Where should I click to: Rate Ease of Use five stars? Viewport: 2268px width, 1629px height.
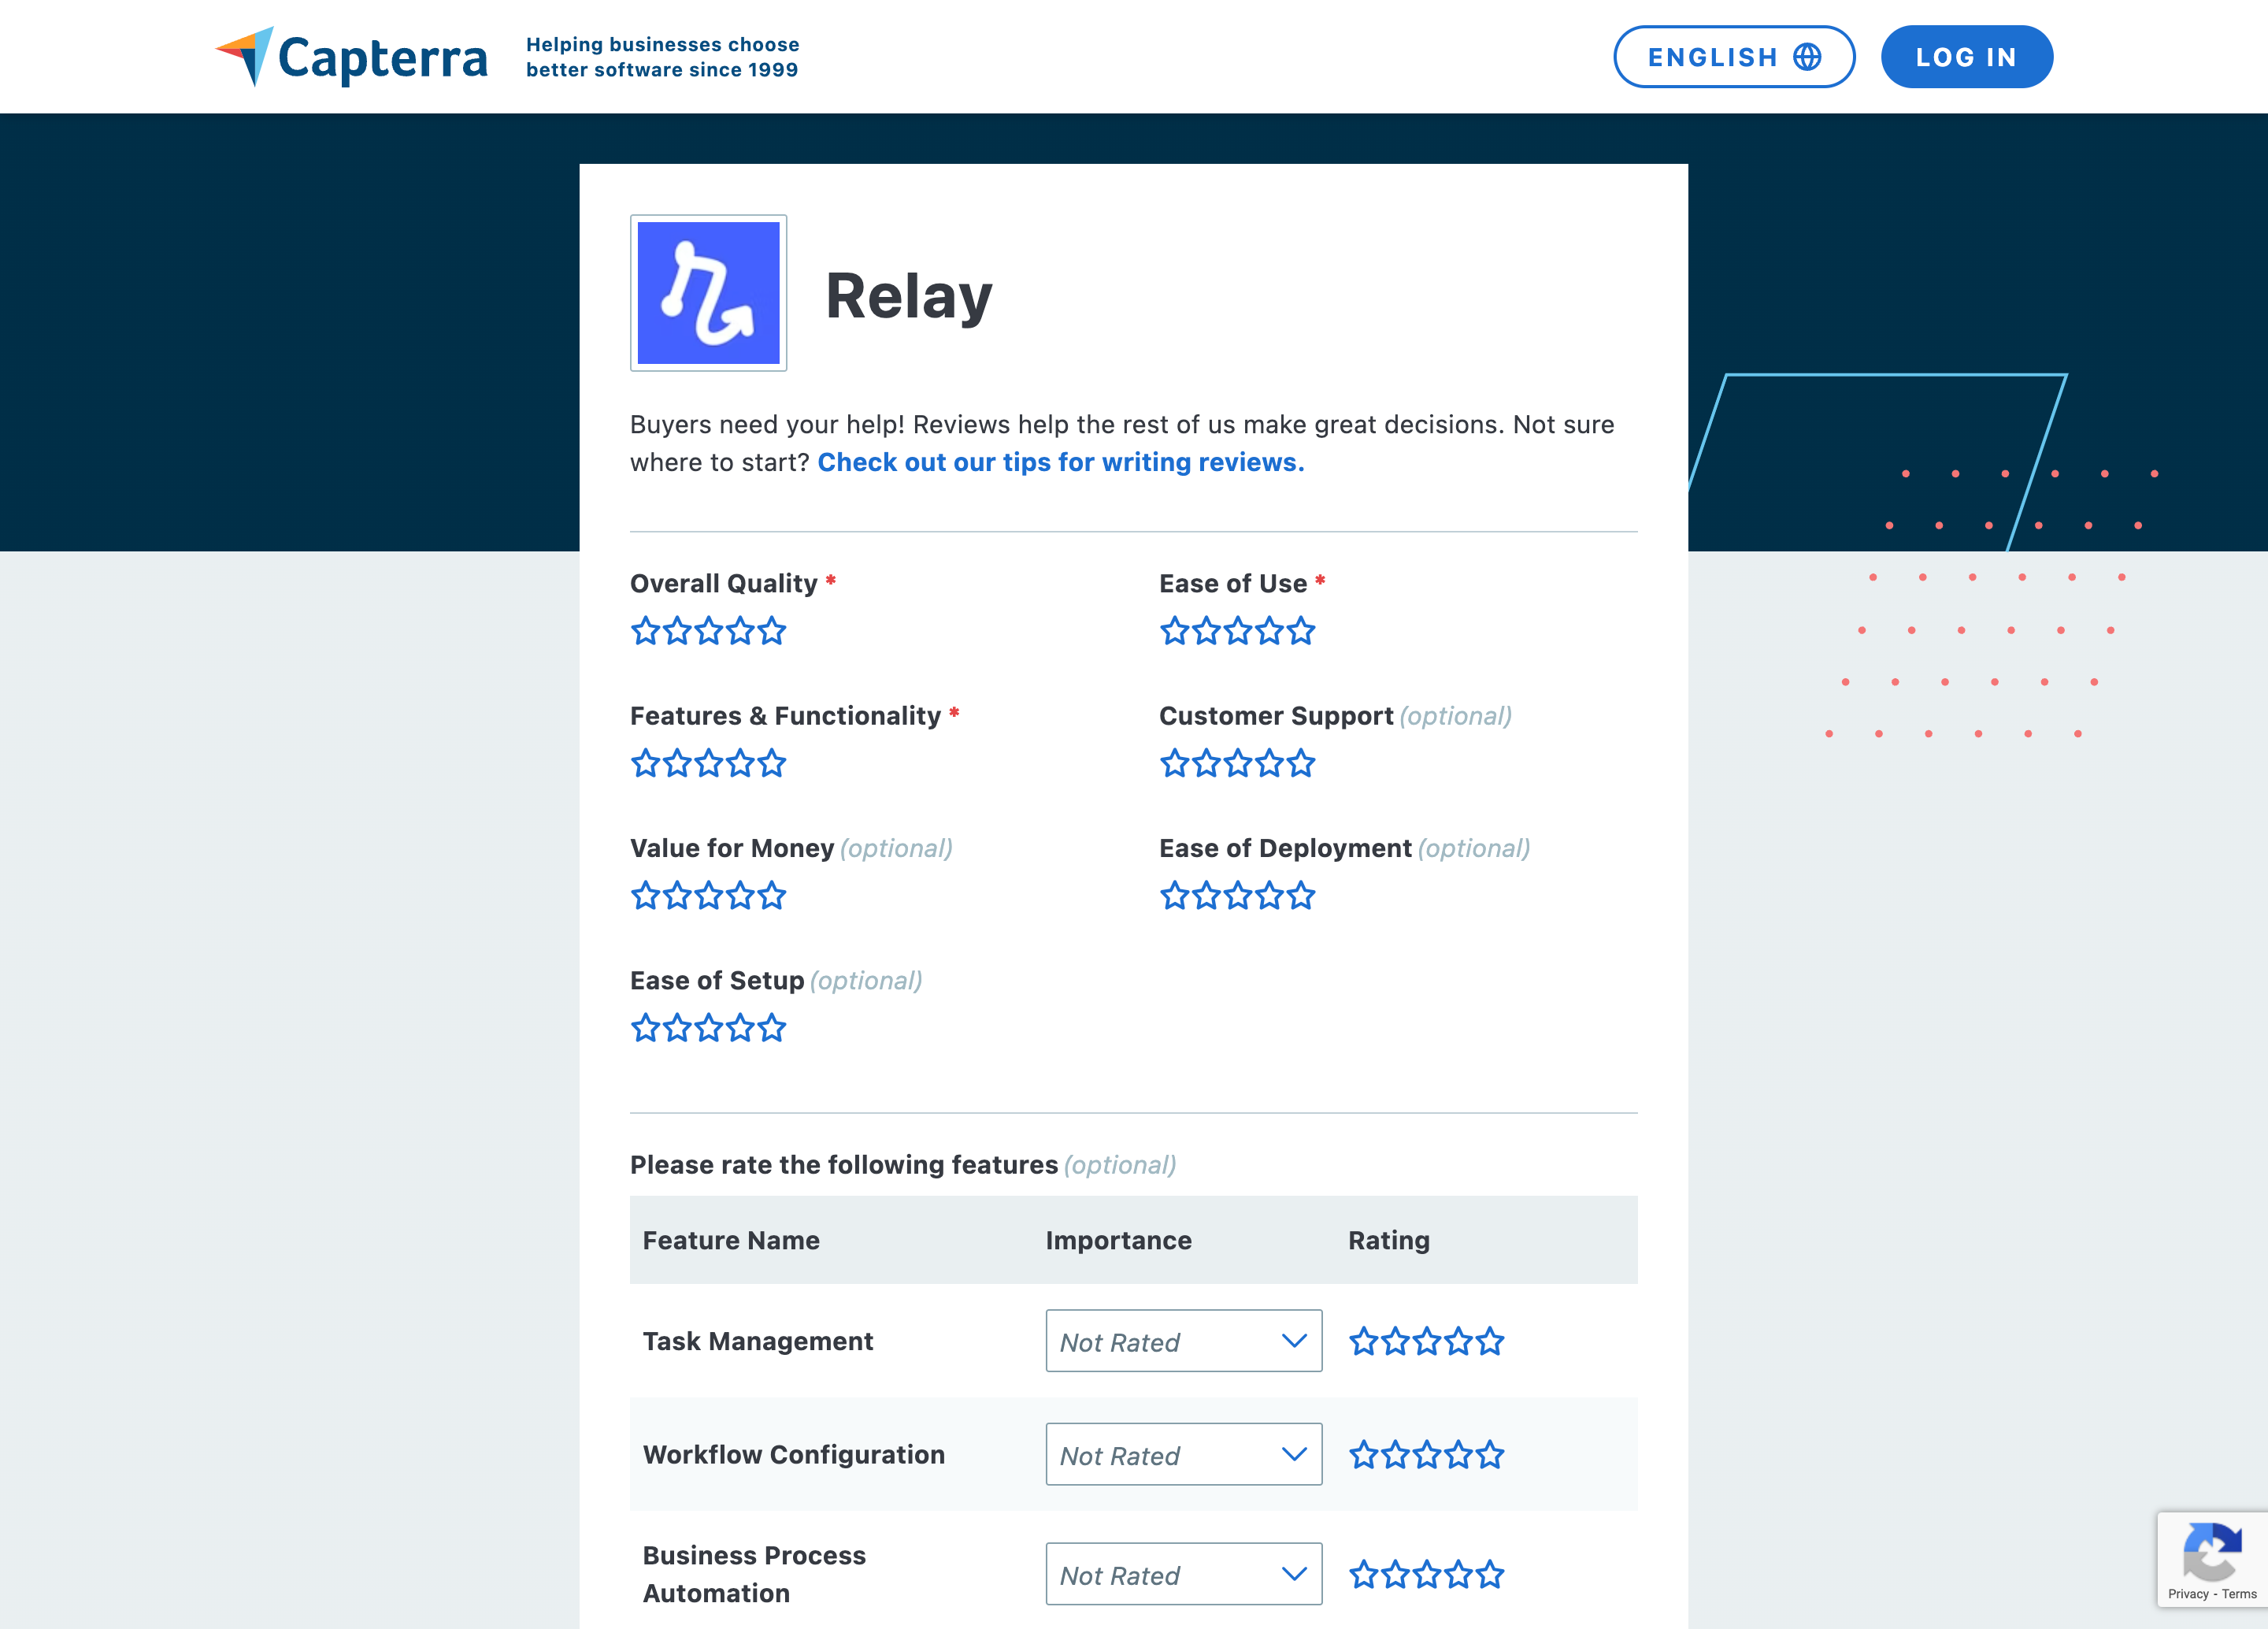tap(1301, 631)
